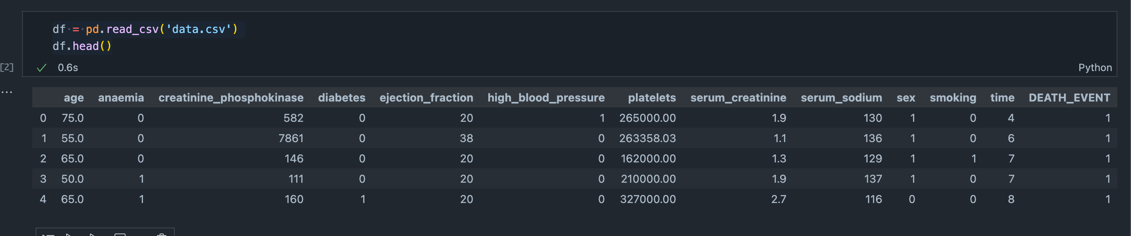
Task: Select the ejection_fraction column header
Action: 426,98
